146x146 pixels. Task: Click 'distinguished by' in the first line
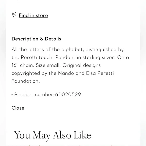tap(105, 50)
